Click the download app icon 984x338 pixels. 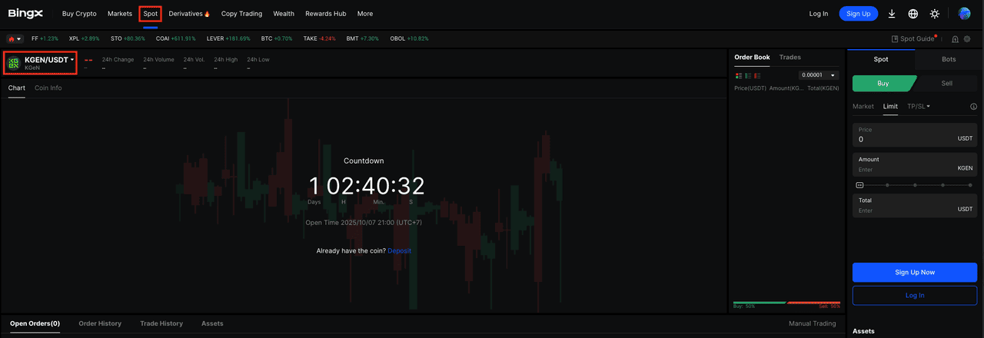tap(892, 14)
